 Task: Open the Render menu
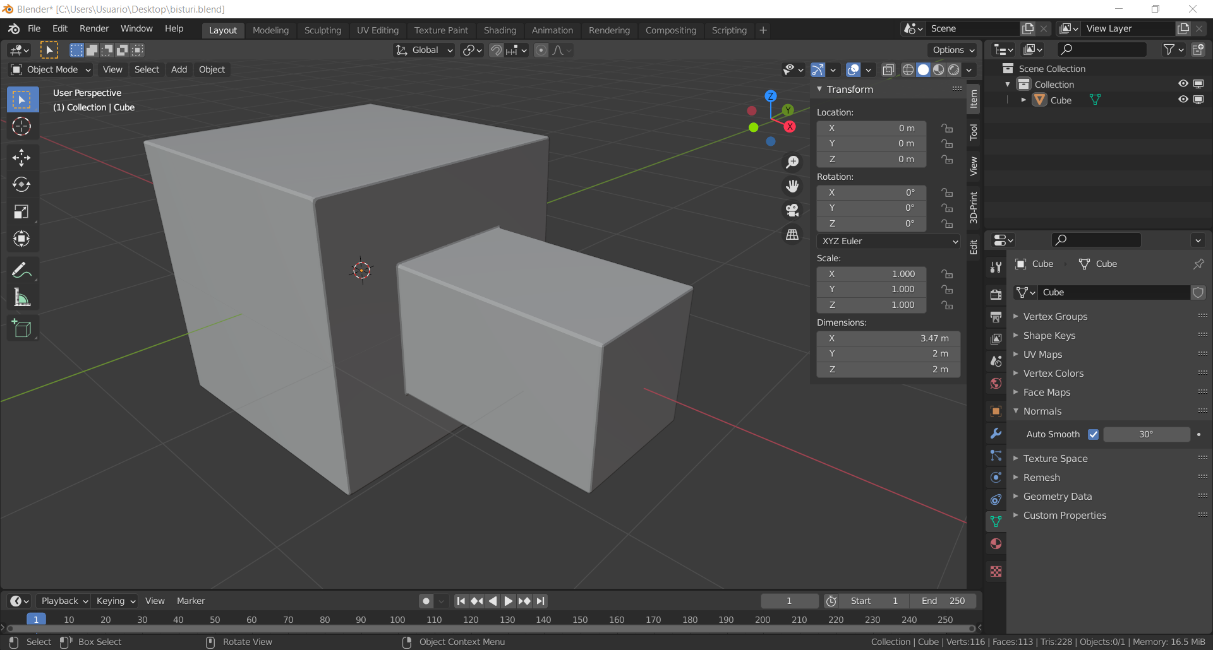[x=94, y=29]
